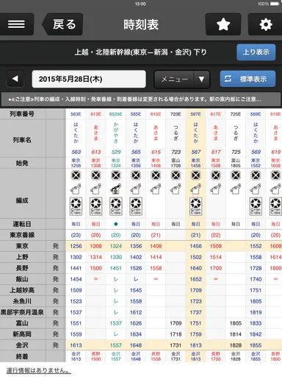Select 糸魚川 departure time 1558
The height and width of the screenshot is (377, 282).
point(136,301)
